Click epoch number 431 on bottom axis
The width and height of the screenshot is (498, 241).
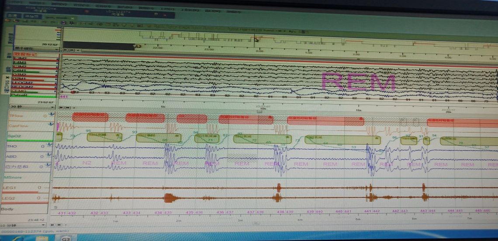pos(62,213)
